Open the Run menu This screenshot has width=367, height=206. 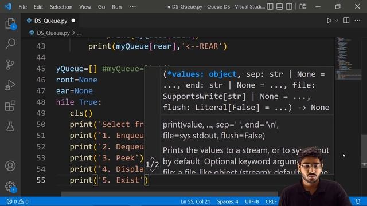(117, 7)
